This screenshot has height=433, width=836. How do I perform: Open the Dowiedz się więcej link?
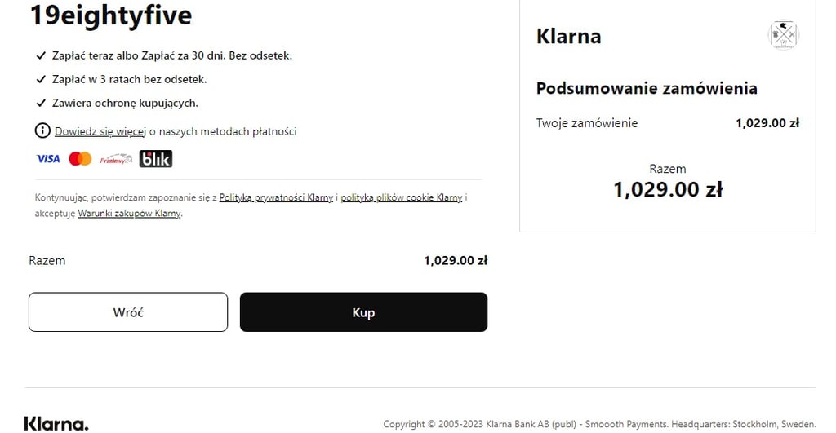[100, 131]
